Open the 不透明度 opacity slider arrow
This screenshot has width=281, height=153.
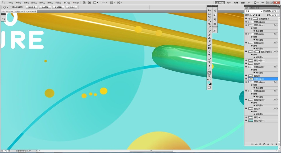pyautogui.click(x=278, y=11)
